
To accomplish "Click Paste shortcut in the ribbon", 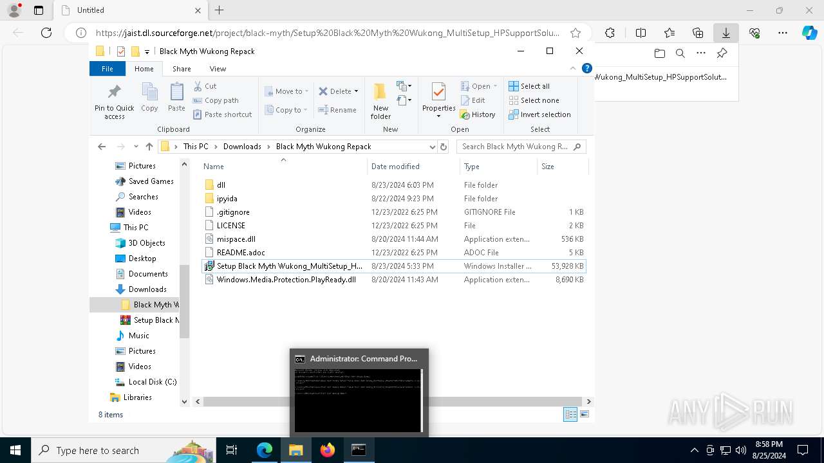I will pos(222,114).
